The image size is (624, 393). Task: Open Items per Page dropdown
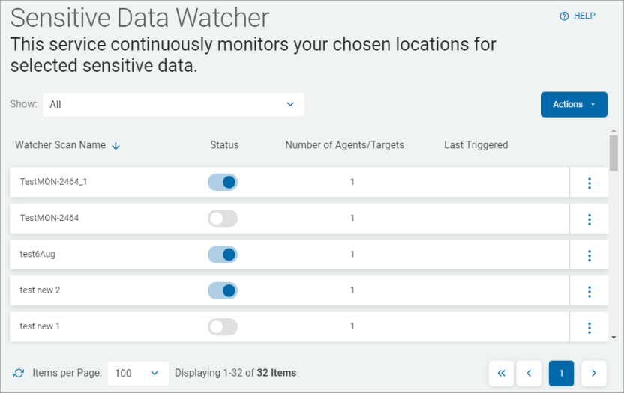138,373
